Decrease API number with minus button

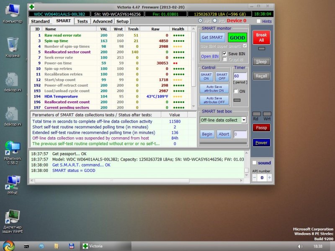point(255,178)
